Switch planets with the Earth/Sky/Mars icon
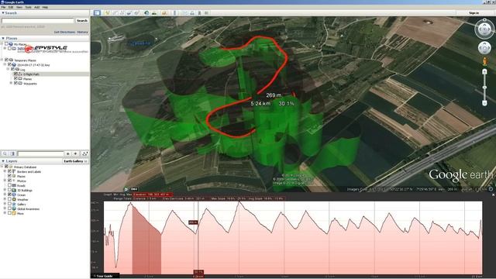 click(164, 13)
